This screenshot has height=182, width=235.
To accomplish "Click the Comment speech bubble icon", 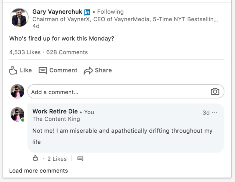I will 43,70.
